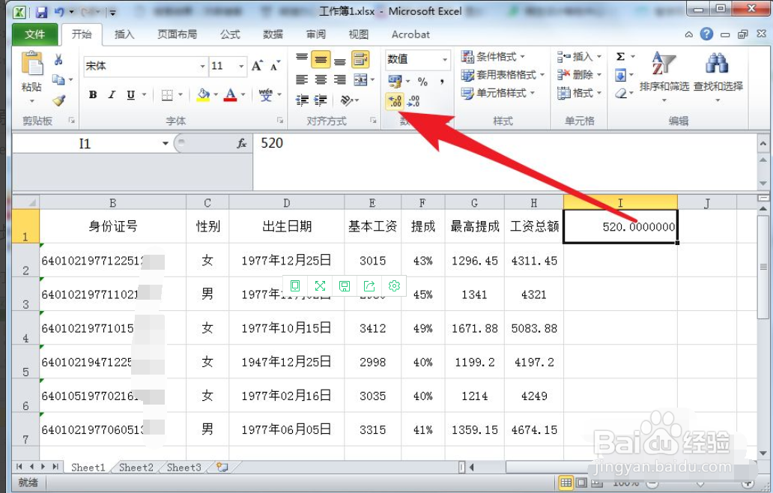
Task: Toggle Underline formatting
Action: [130, 94]
